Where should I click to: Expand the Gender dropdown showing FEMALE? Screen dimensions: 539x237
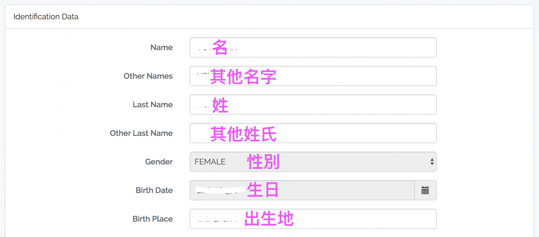[x=312, y=162]
